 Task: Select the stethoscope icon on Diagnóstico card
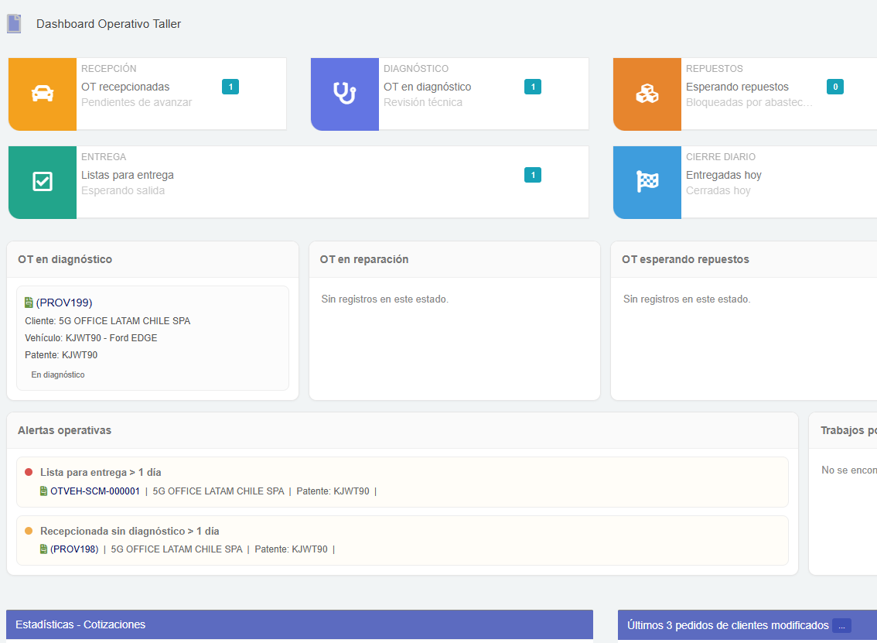pyautogui.click(x=345, y=94)
